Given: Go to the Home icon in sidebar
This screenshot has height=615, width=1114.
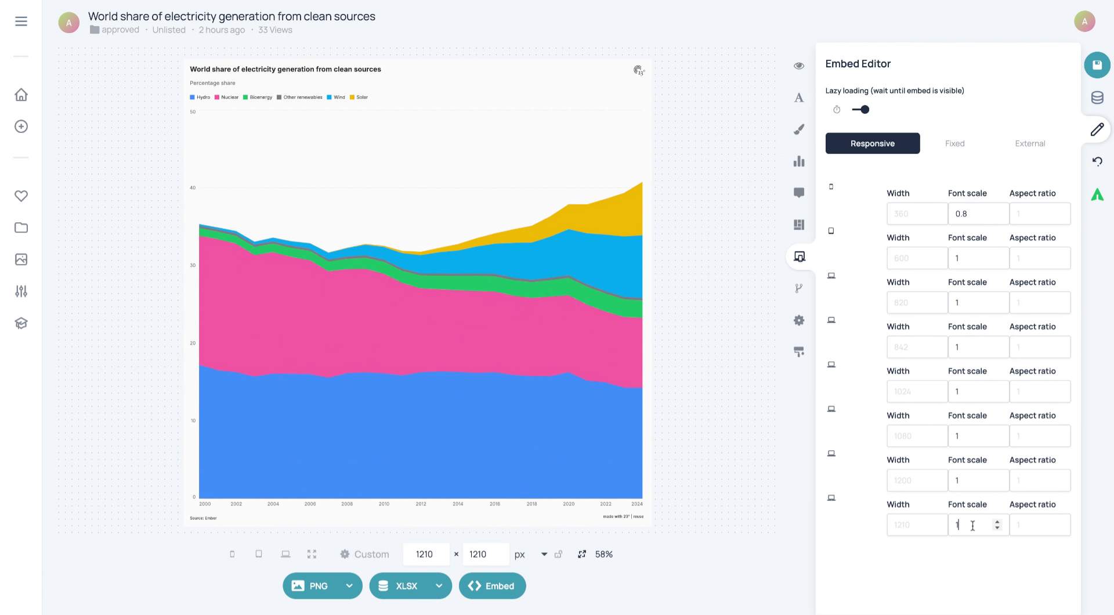Looking at the screenshot, I should [21, 95].
